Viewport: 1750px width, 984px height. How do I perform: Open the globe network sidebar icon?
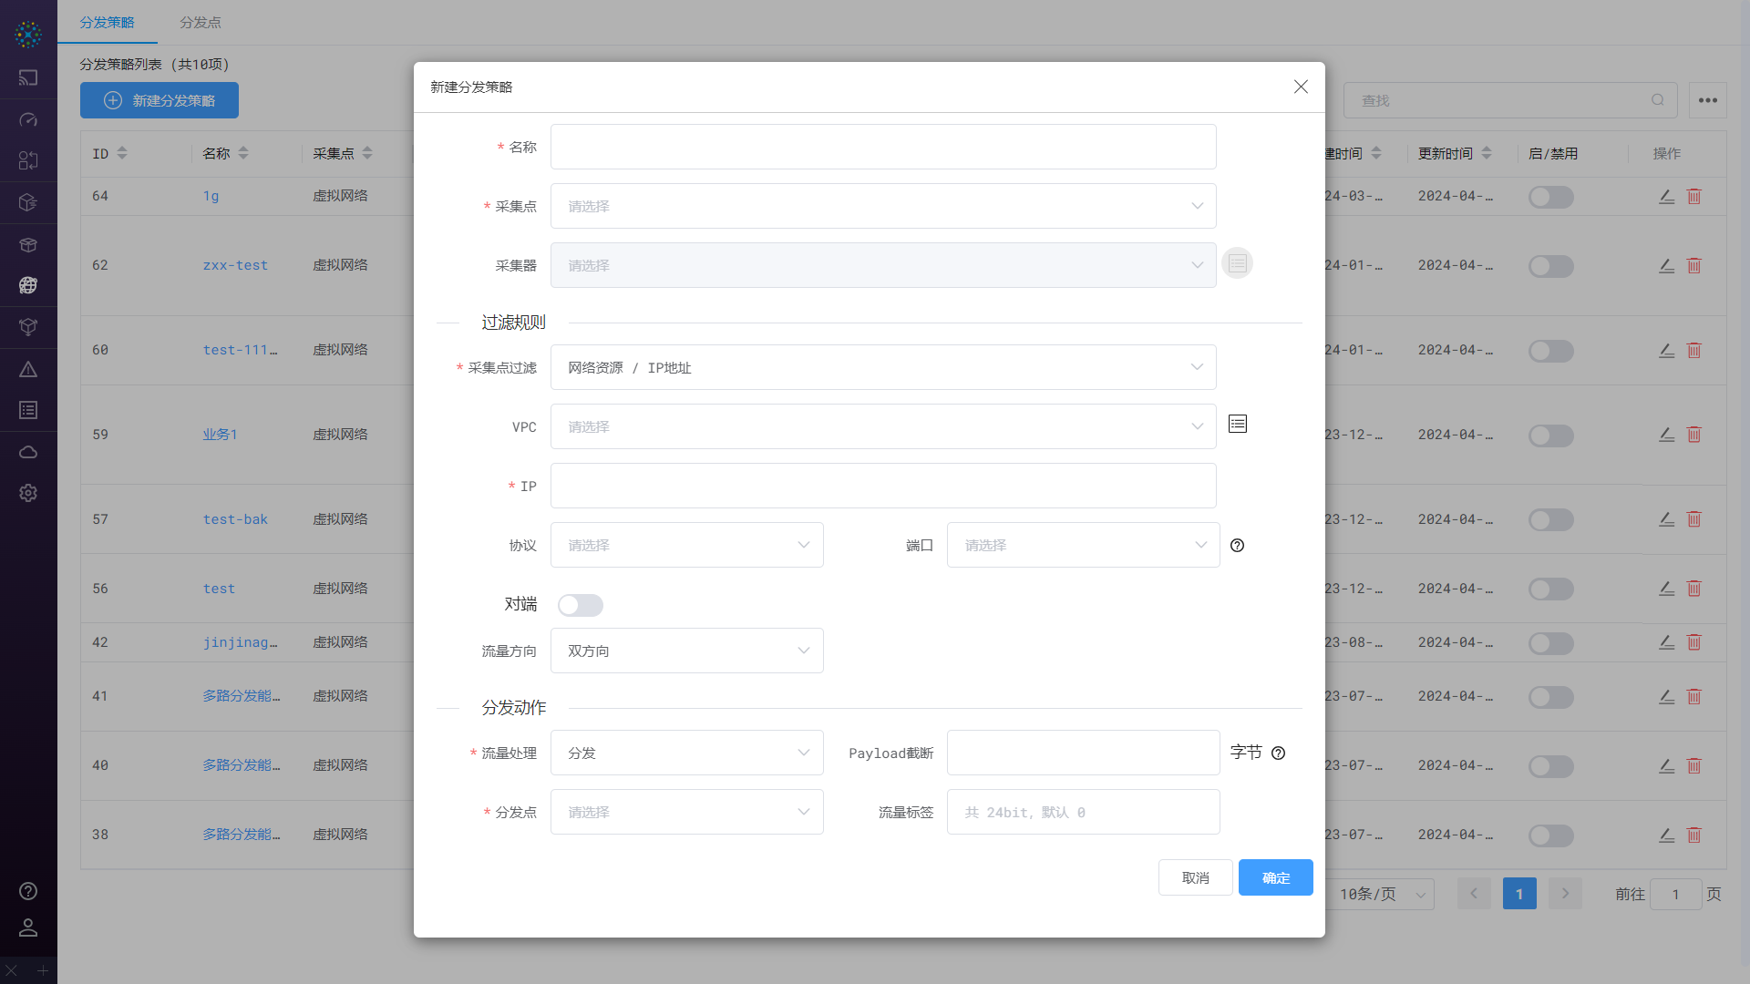click(28, 285)
